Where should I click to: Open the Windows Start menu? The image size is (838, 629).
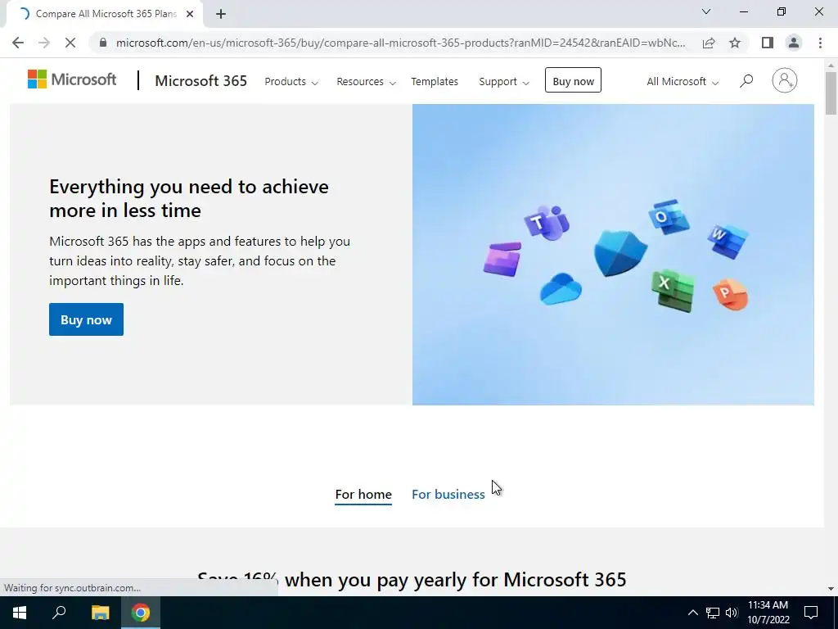(20, 613)
